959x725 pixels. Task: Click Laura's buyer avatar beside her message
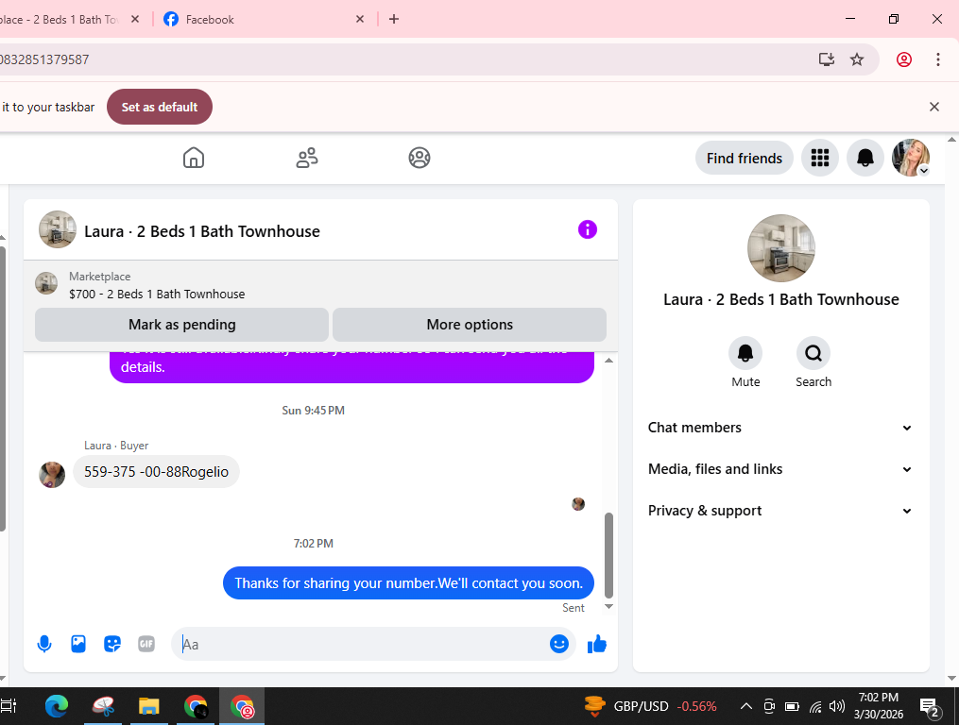pyautogui.click(x=52, y=475)
